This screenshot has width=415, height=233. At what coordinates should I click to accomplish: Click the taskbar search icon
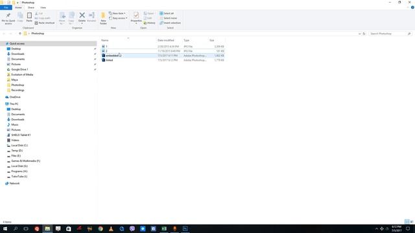(x=16, y=228)
